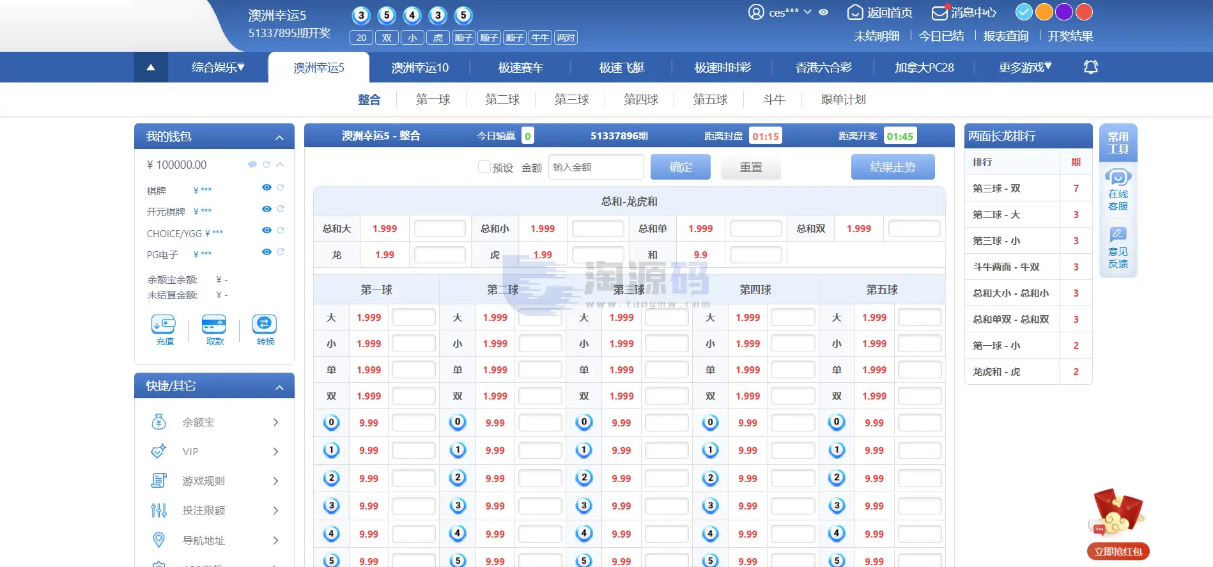The height and width of the screenshot is (567, 1213).
Task: Open online customer service (在线客服) icon
Action: click(x=1118, y=178)
